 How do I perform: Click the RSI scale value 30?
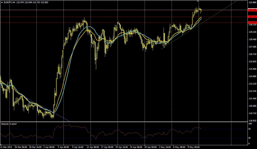pos(250,138)
